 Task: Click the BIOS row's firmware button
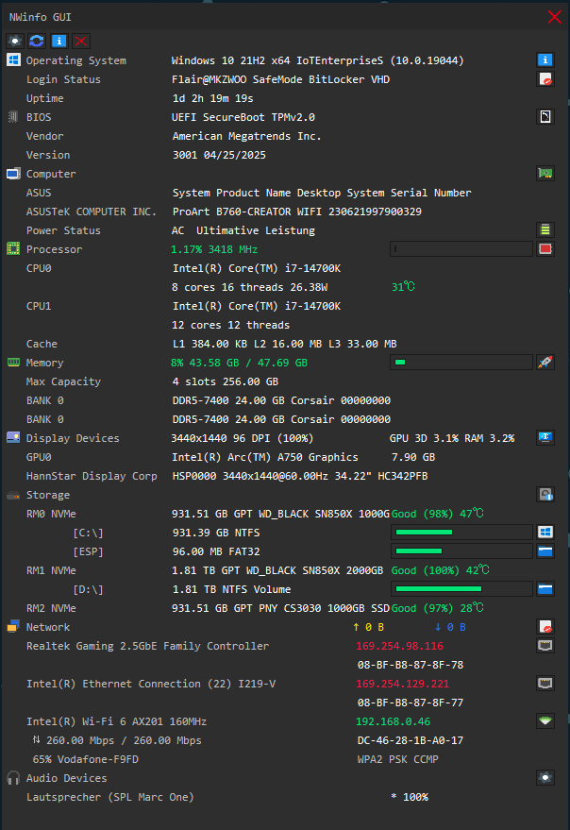[x=545, y=116]
